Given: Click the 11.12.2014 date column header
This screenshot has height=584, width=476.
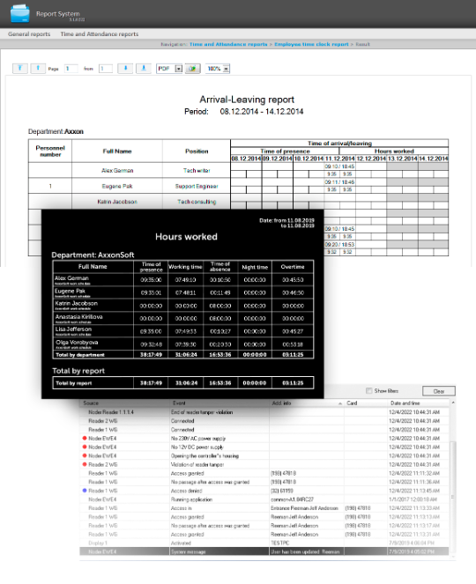Looking at the screenshot, I should coord(339,159).
